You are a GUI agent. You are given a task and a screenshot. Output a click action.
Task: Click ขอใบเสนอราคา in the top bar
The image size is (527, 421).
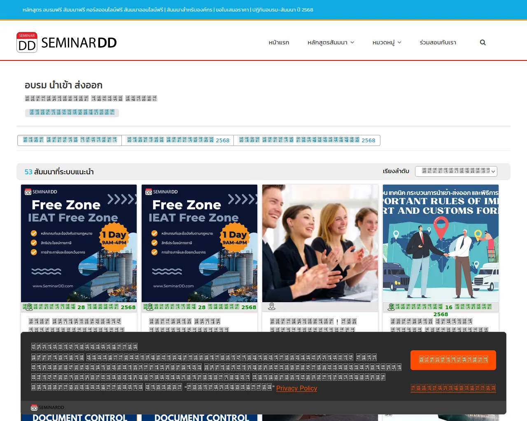coord(232,9)
